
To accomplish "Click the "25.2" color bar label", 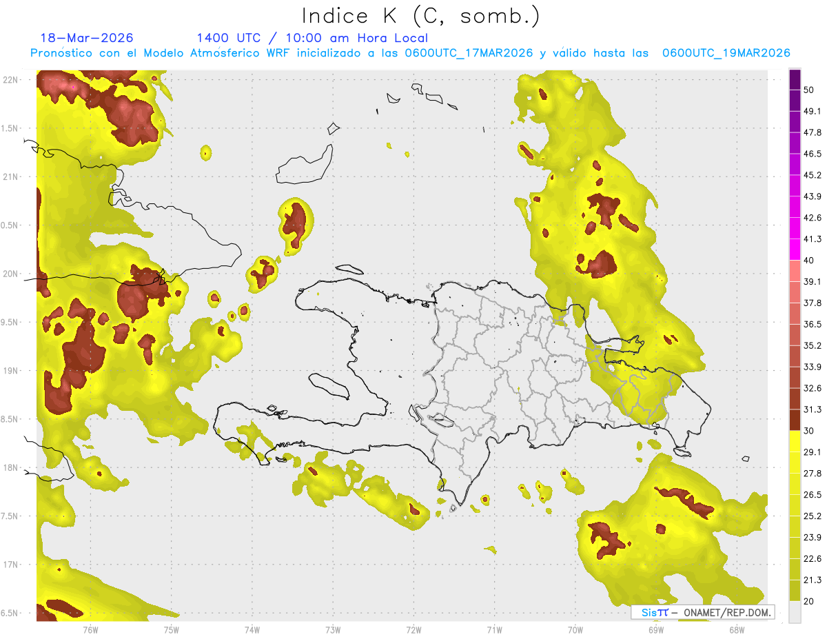I will 813,516.
